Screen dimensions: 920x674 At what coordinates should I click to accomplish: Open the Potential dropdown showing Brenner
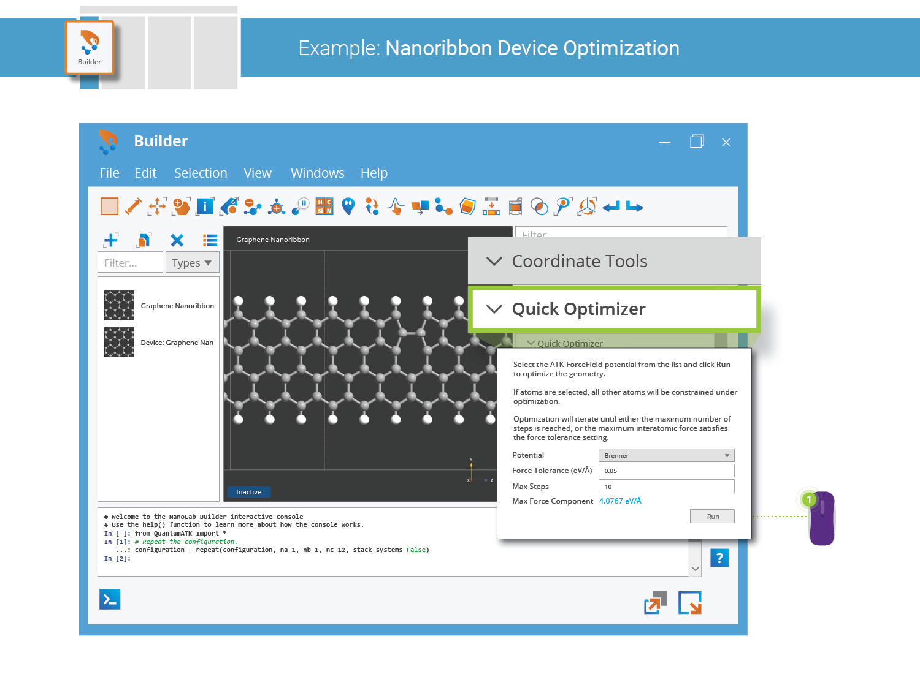tap(666, 455)
